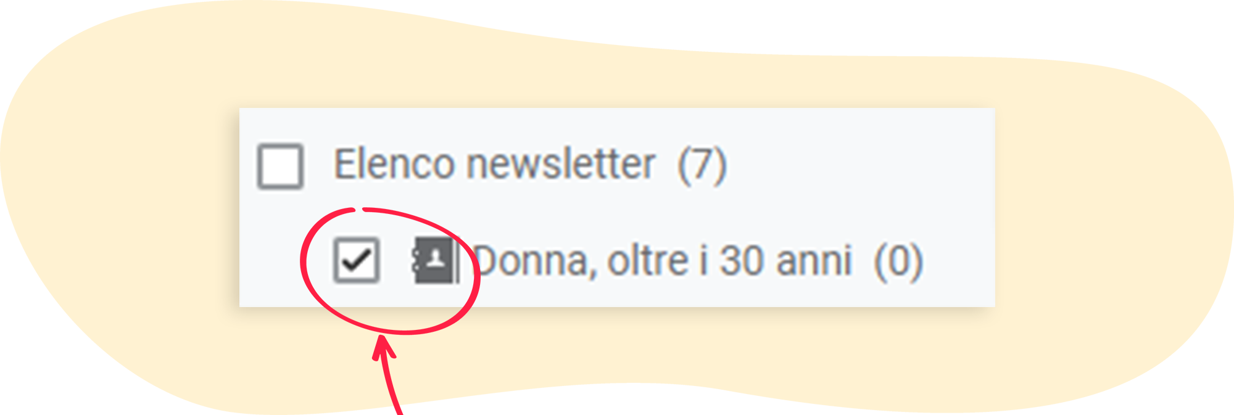The height and width of the screenshot is (415, 1234).
Task: Click the person silhouette on the contact book icon
Action: click(436, 260)
